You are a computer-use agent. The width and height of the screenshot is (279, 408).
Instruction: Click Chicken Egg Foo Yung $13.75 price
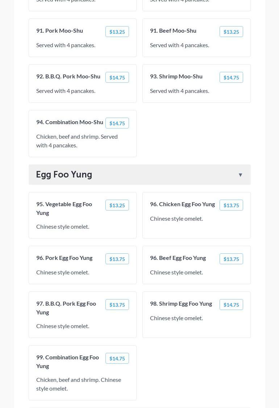click(231, 205)
